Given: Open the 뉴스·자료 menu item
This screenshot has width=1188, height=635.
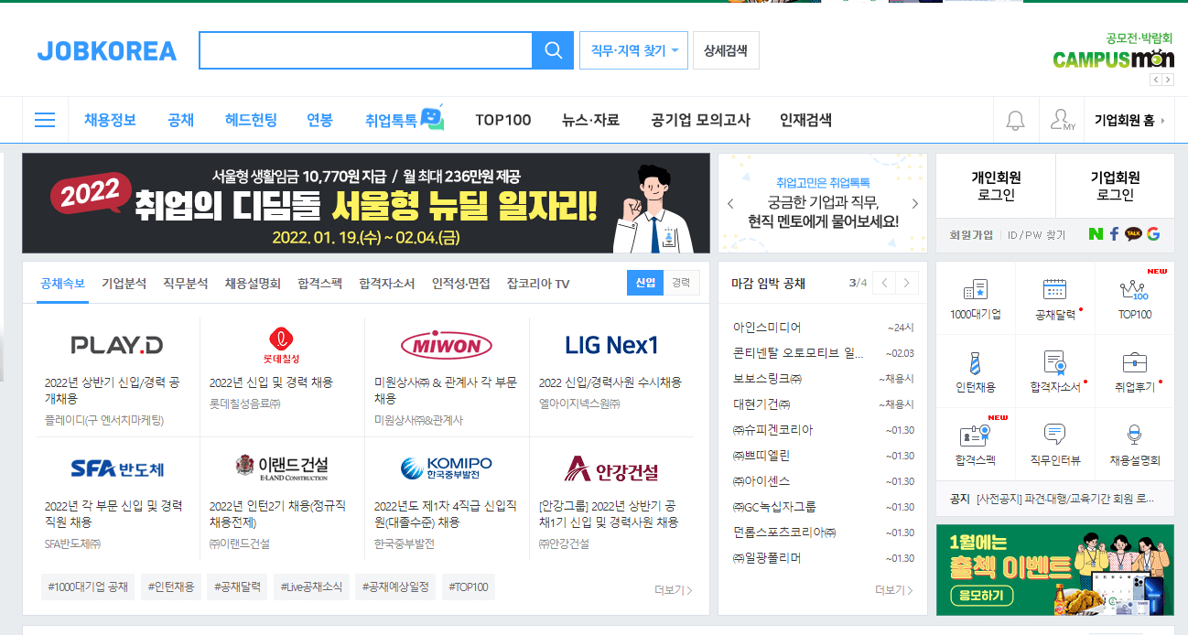Looking at the screenshot, I should tap(590, 119).
